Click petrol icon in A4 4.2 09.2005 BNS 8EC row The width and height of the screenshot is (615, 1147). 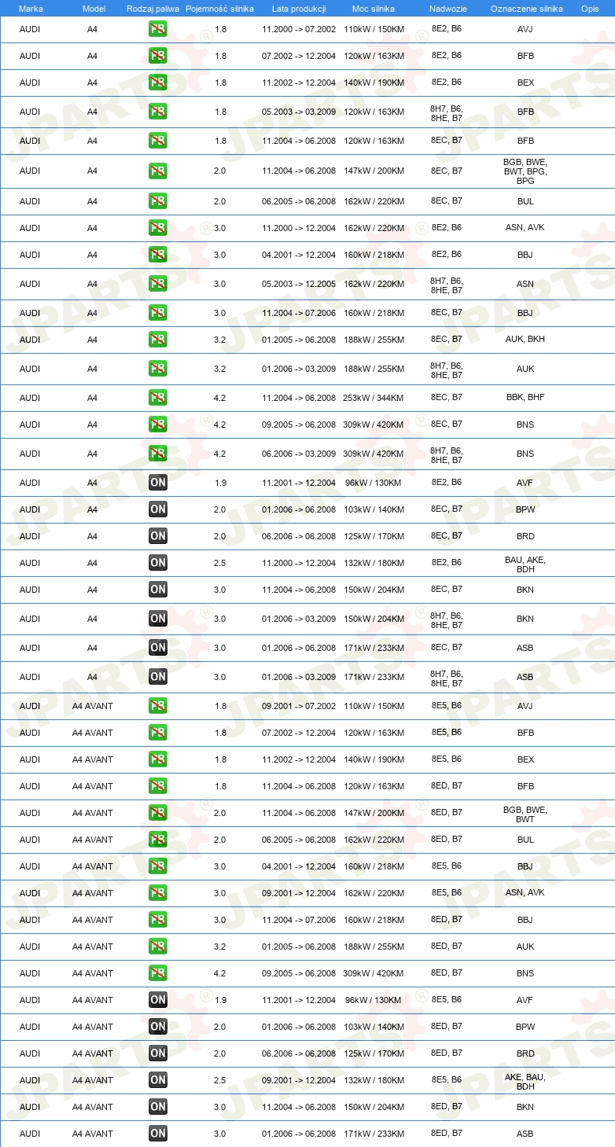[158, 425]
